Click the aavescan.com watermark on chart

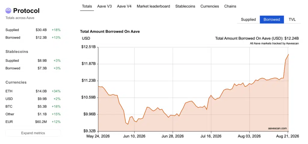tap(277, 128)
